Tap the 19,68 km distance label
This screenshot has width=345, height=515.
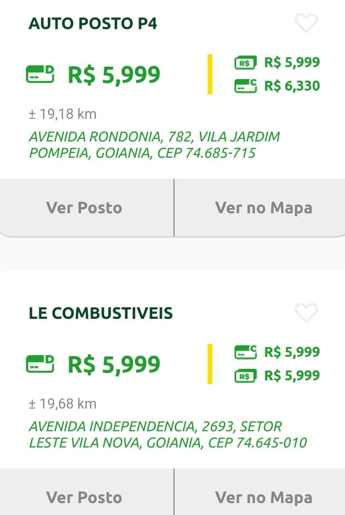point(63,404)
